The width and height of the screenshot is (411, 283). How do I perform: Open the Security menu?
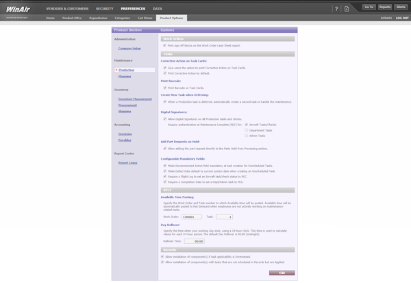[x=104, y=9]
